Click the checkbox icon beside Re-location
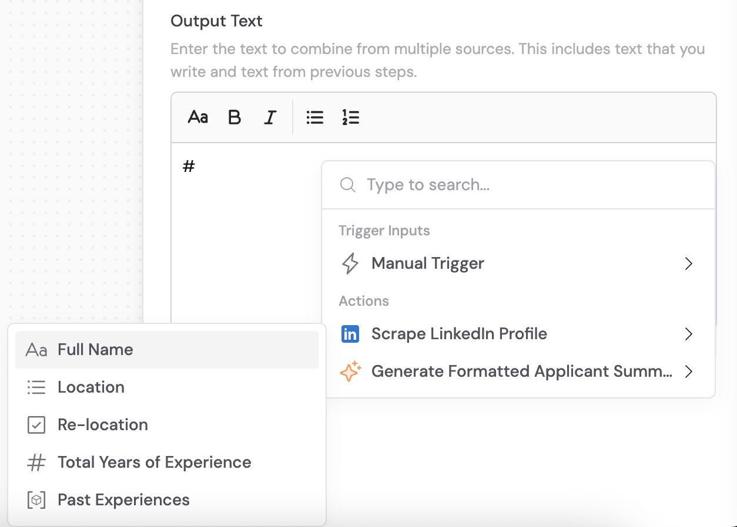 pos(36,424)
